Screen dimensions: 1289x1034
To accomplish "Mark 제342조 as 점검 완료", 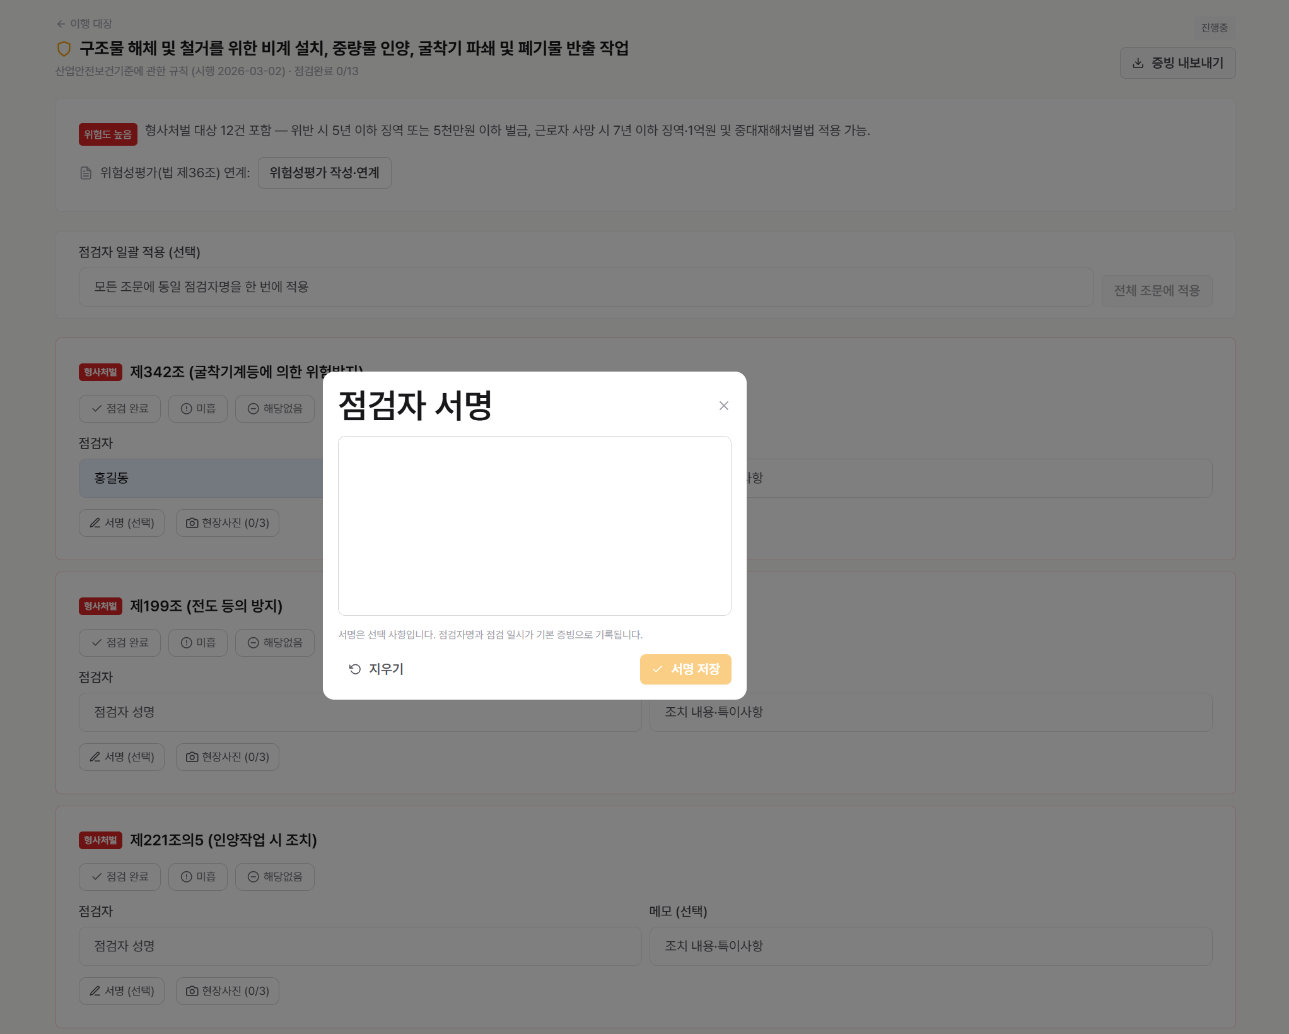I will (120, 409).
